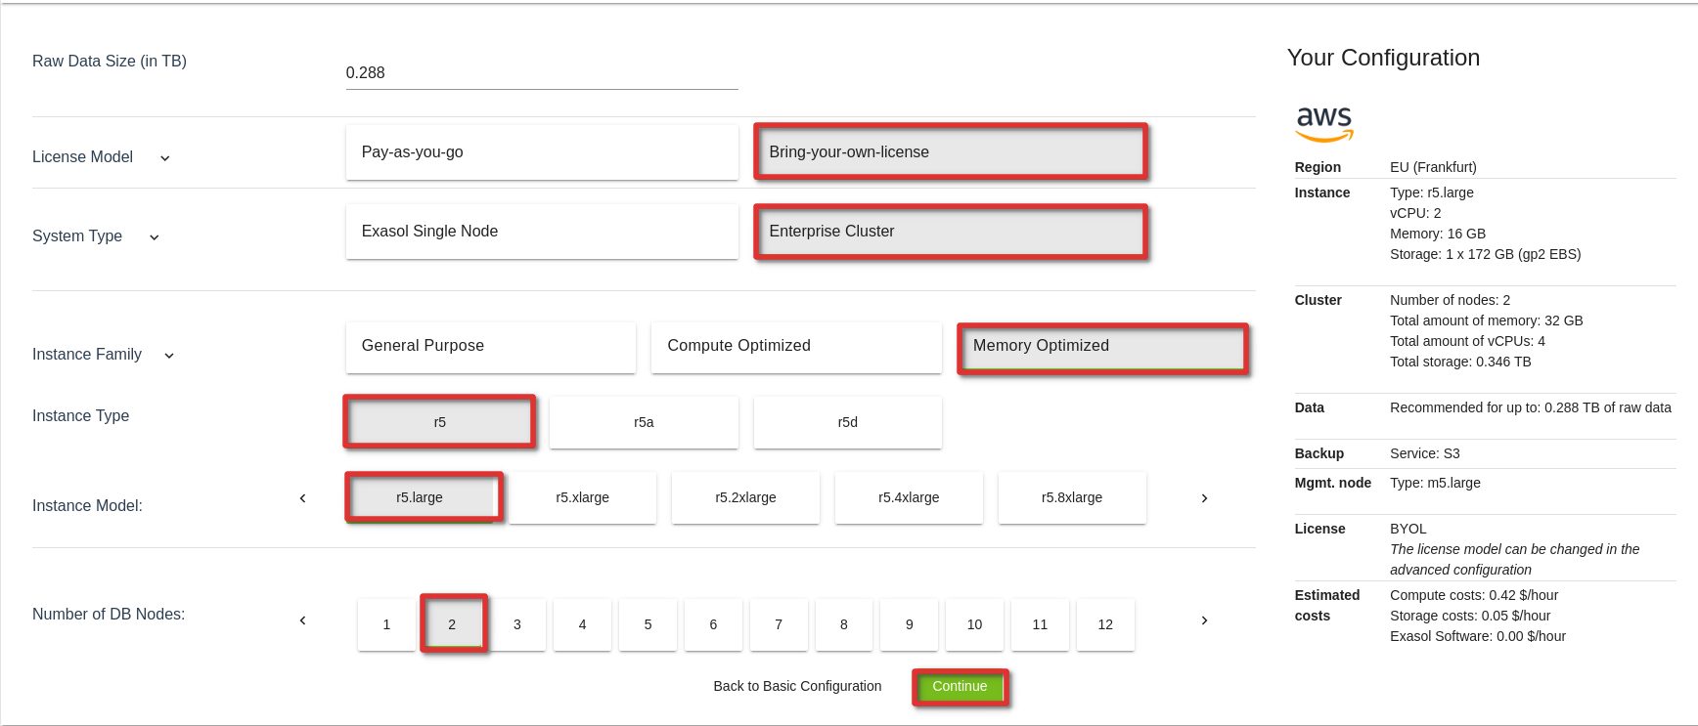Expand the System Type chevron
1698x726 pixels.
tap(154, 237)
